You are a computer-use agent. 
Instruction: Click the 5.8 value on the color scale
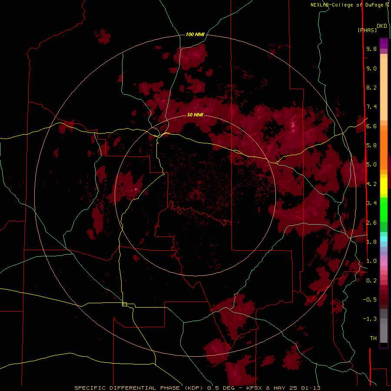(371, 146)
